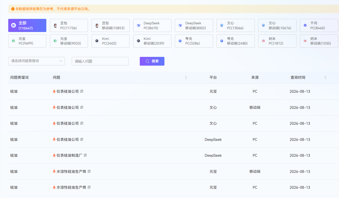Sort the table by 查询时间

[325, 78]
